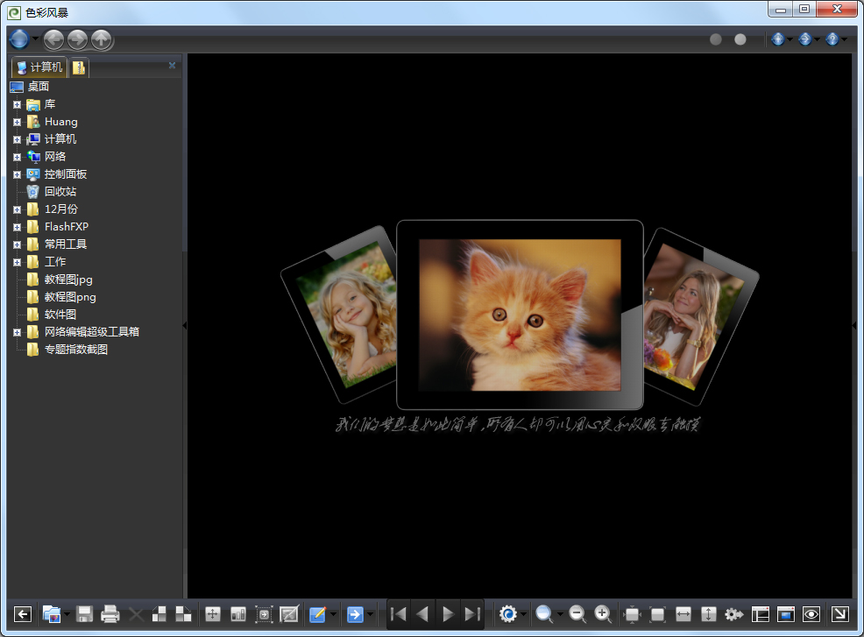Toggle the side panel layout icon
The image size is (864, 637).
761,614
